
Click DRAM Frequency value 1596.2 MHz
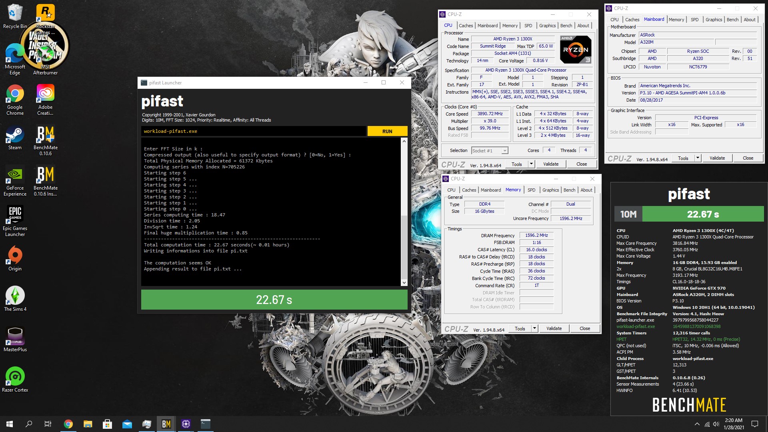[x=536, y=235]
